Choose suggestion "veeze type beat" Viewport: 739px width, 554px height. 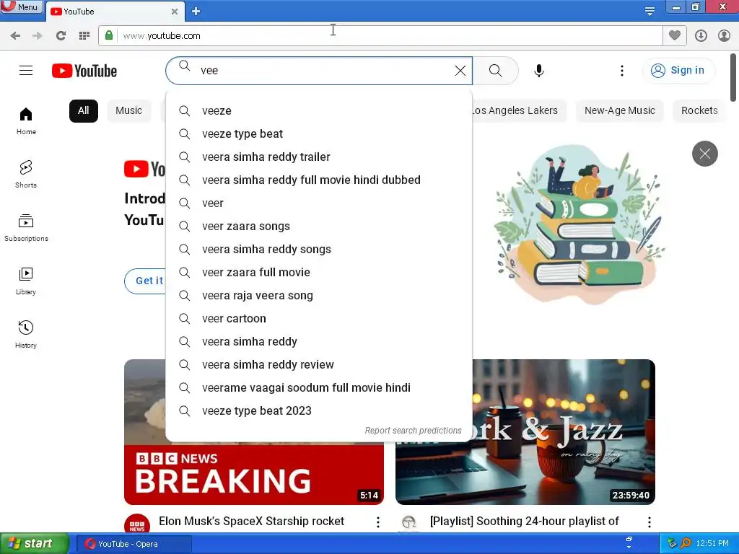point(319,133)
